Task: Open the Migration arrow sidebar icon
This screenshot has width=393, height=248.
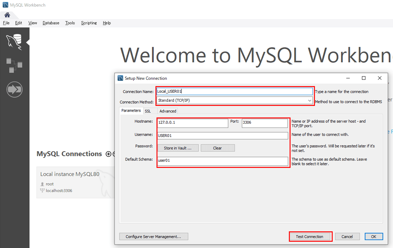Action: (14, 90)
